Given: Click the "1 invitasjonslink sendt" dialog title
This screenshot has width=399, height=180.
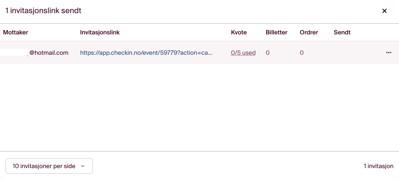Looking at the screenshot, I should coord(43,11).
